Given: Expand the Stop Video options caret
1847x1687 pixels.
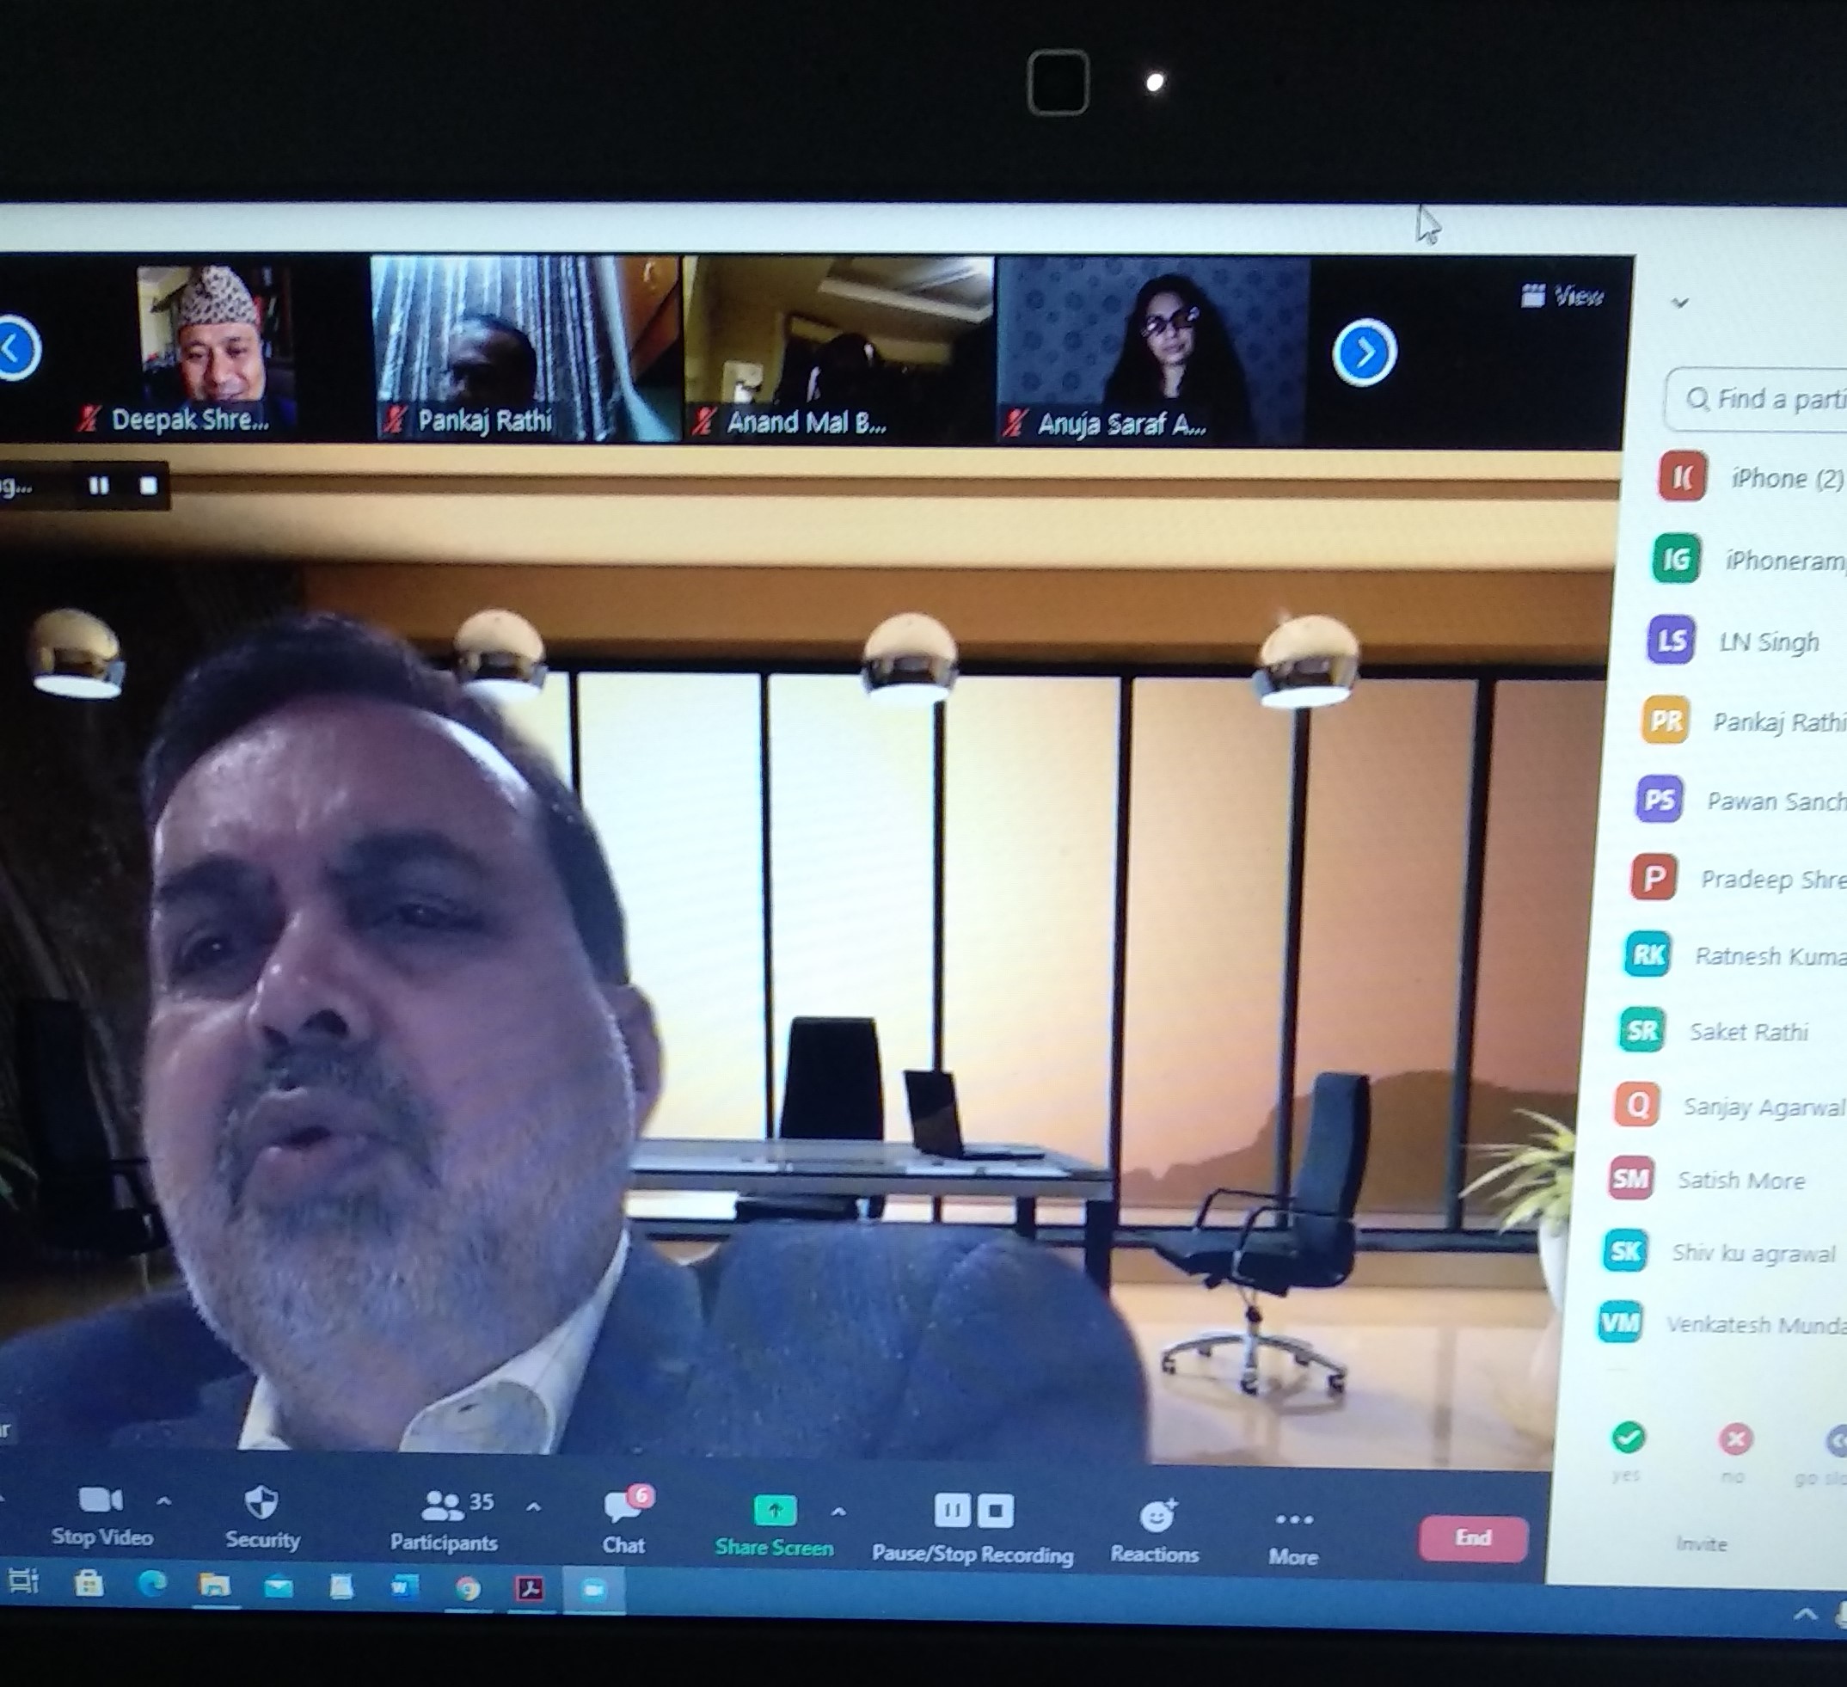Looking at the screenshot, I should (x=164, y=1501).
